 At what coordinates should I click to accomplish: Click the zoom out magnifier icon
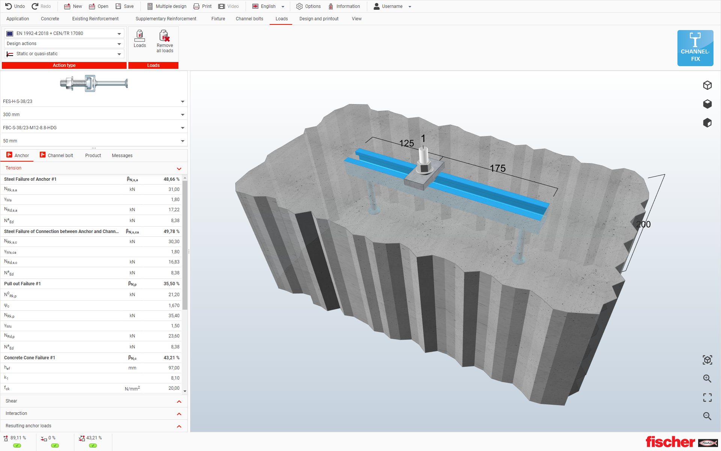pyautogui.click(x=707, y=416)
